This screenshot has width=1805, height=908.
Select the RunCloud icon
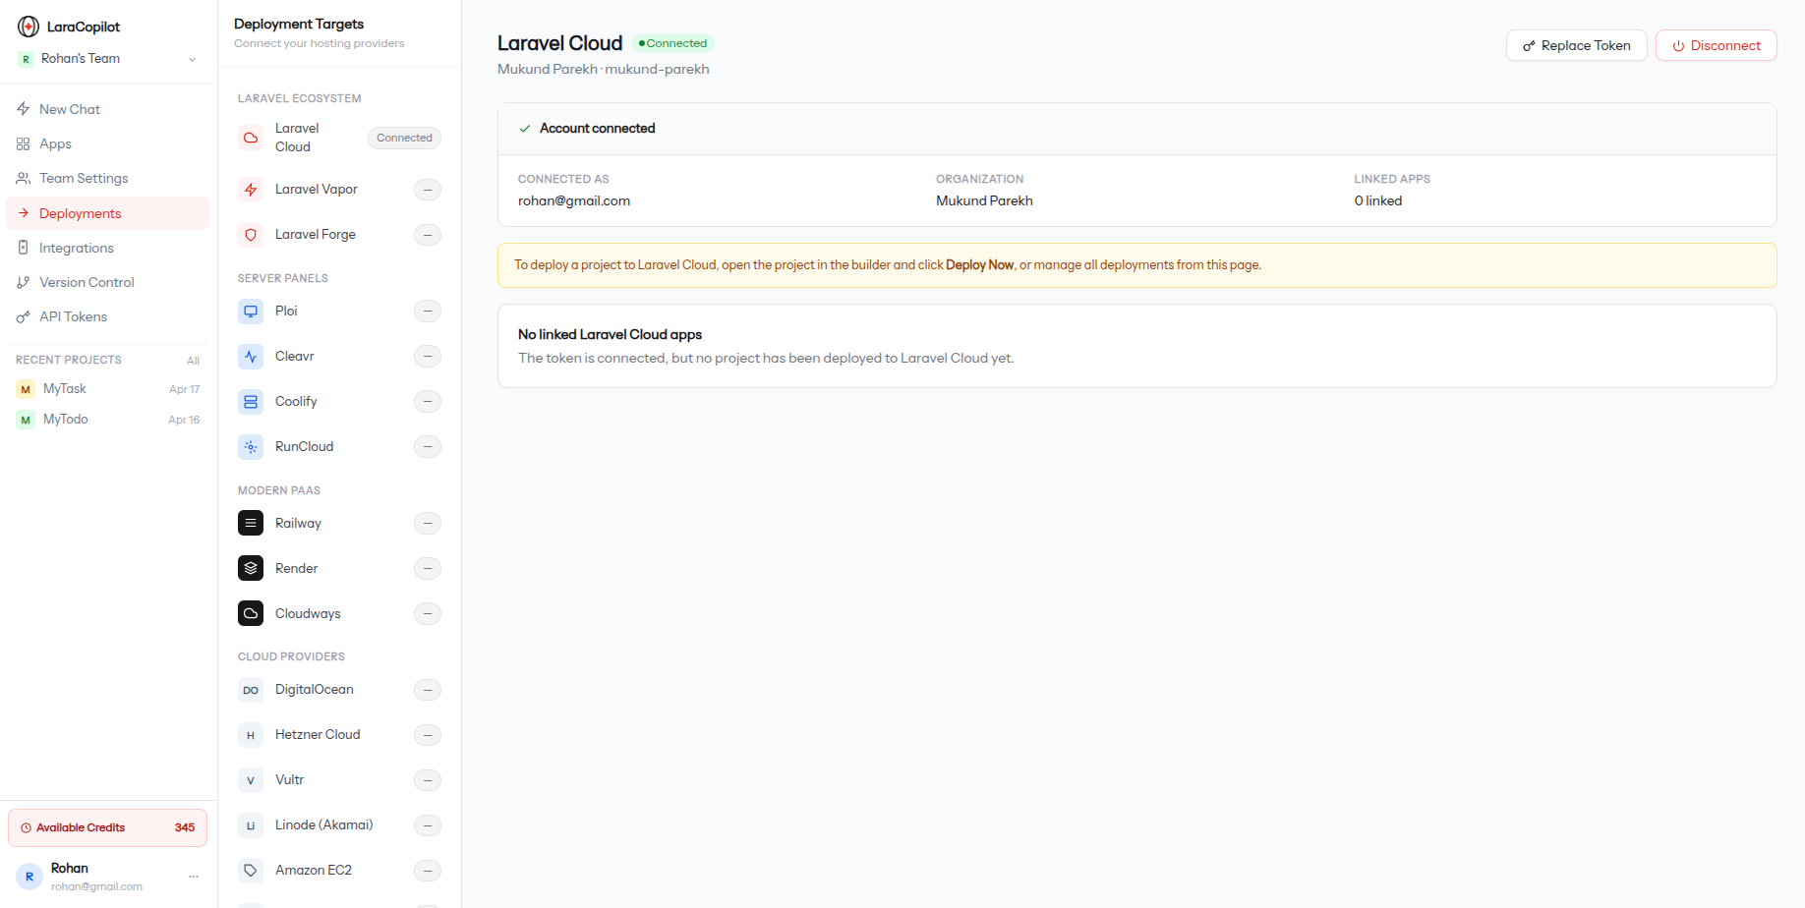251,446
